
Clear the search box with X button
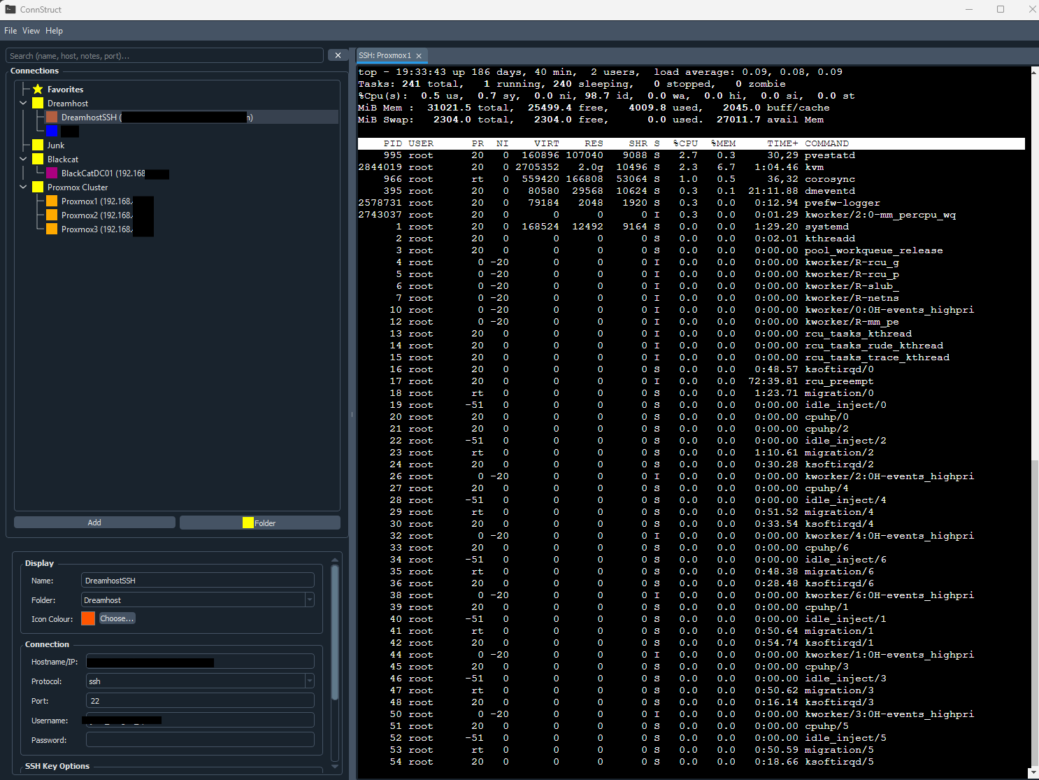click(x=338, y=55)
